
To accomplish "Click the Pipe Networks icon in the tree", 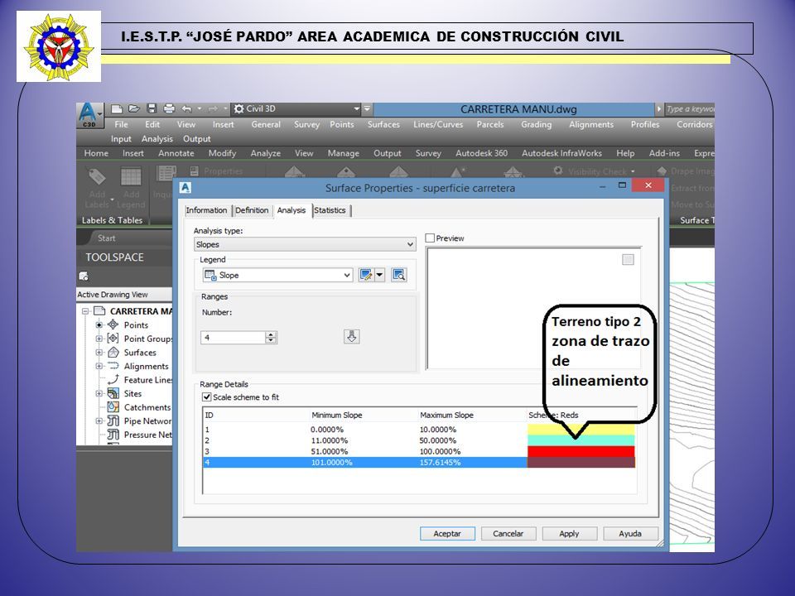I will 113,421.
